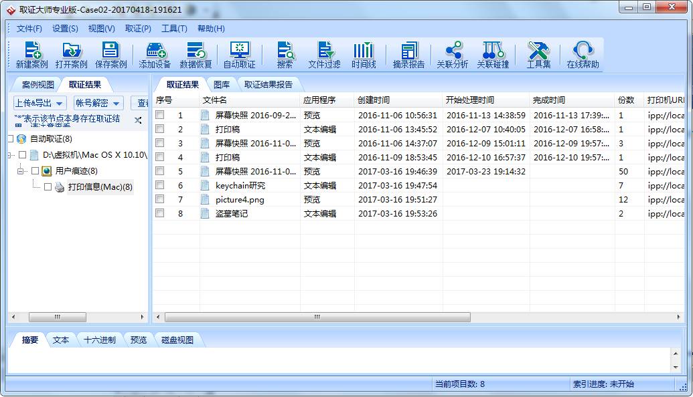Click the 关联分析 (Association Analysis) icon
The height and width of the screenshot is (397, 693).
453,55
